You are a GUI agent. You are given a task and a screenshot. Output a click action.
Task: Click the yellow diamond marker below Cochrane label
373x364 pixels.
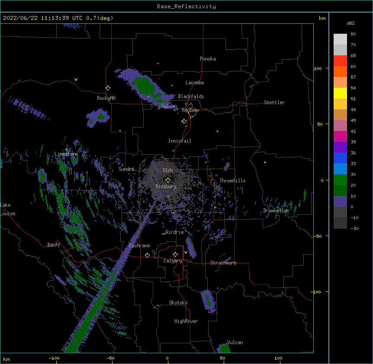(147, 255)
